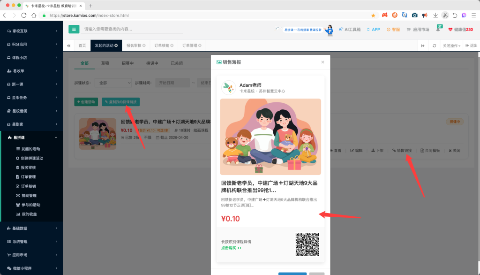
Task: Click the activity thumbnail in the list
Action: pyautogui.click(x=97, y=134)
